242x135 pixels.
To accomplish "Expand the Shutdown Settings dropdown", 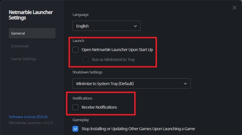I will point(131,83).
